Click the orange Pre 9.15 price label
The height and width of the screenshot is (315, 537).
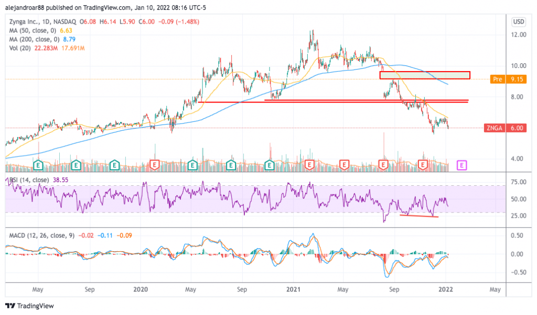point(508,79)
